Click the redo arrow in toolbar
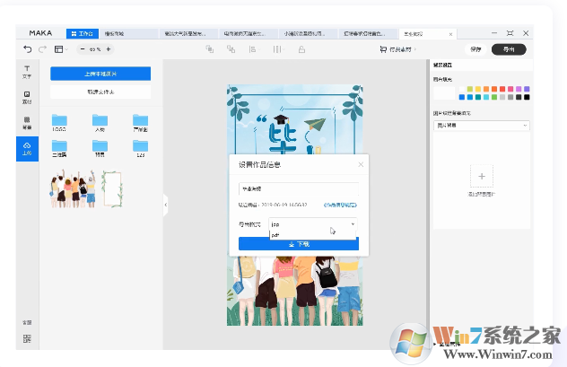This screenshot has height=367, width=567. pos(43,49)
